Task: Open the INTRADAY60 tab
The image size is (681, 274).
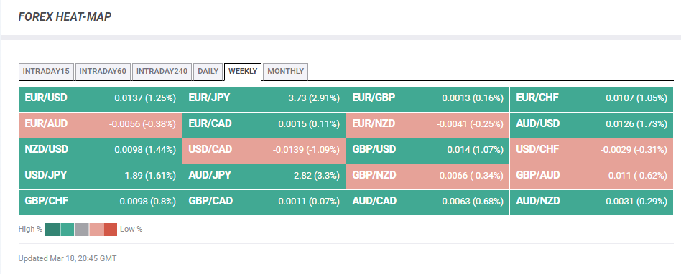Action: (x=103, y=72)
